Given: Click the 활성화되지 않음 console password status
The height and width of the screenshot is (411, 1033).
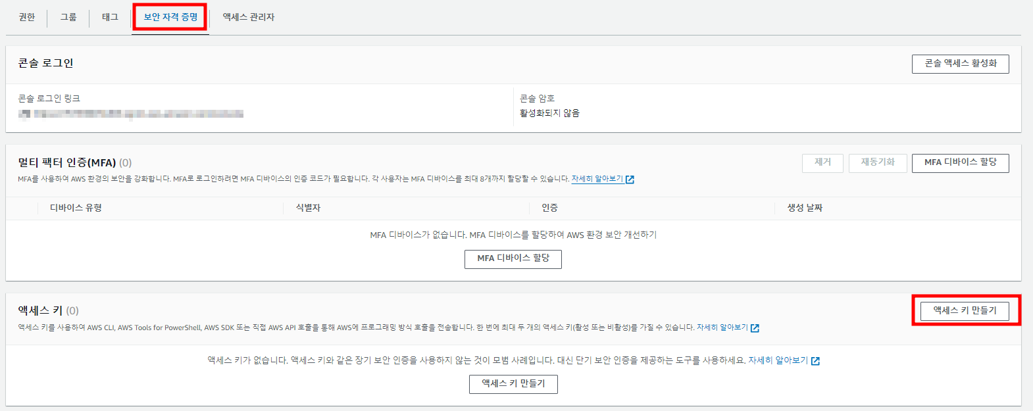Looking at the screenshot, I should click(x=549, y=113).
